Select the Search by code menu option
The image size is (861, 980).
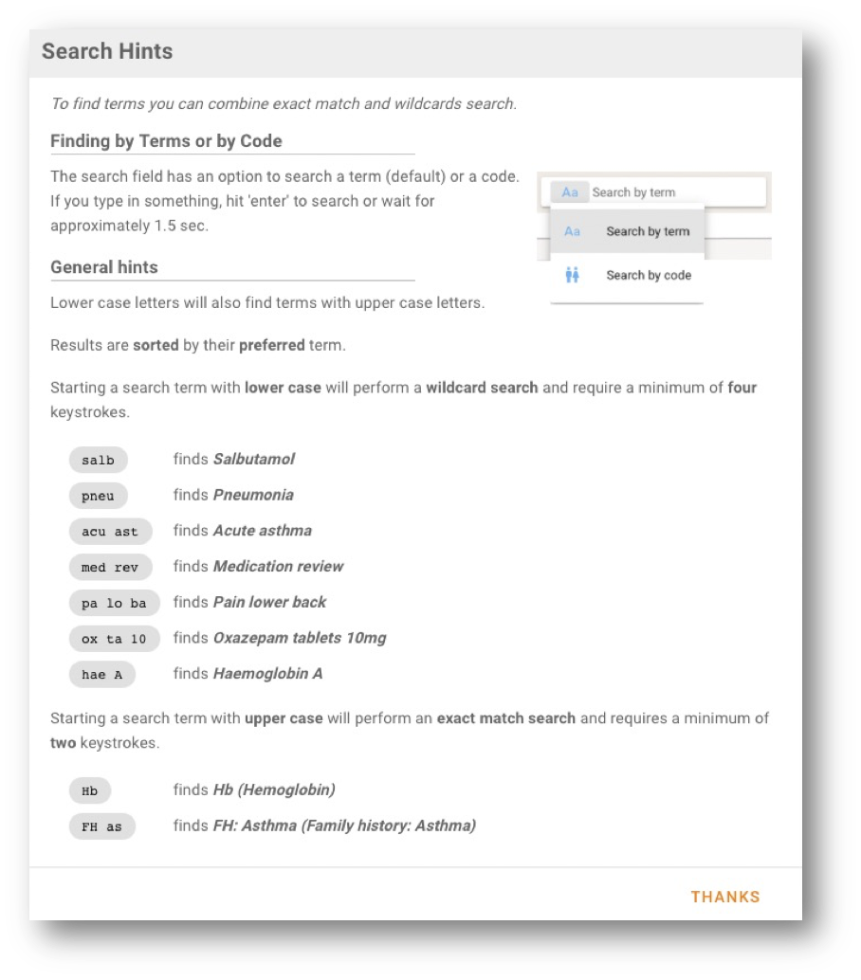649,276
